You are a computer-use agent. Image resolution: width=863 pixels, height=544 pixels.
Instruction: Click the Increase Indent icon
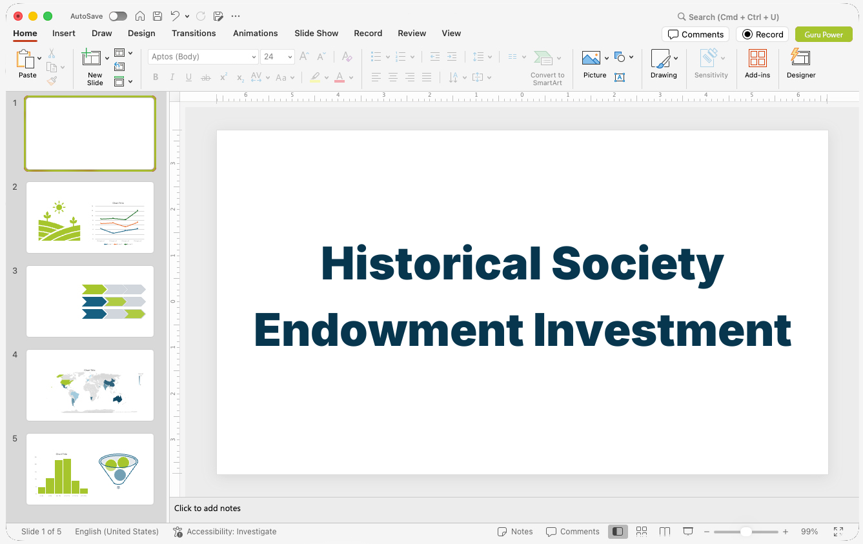452,57
